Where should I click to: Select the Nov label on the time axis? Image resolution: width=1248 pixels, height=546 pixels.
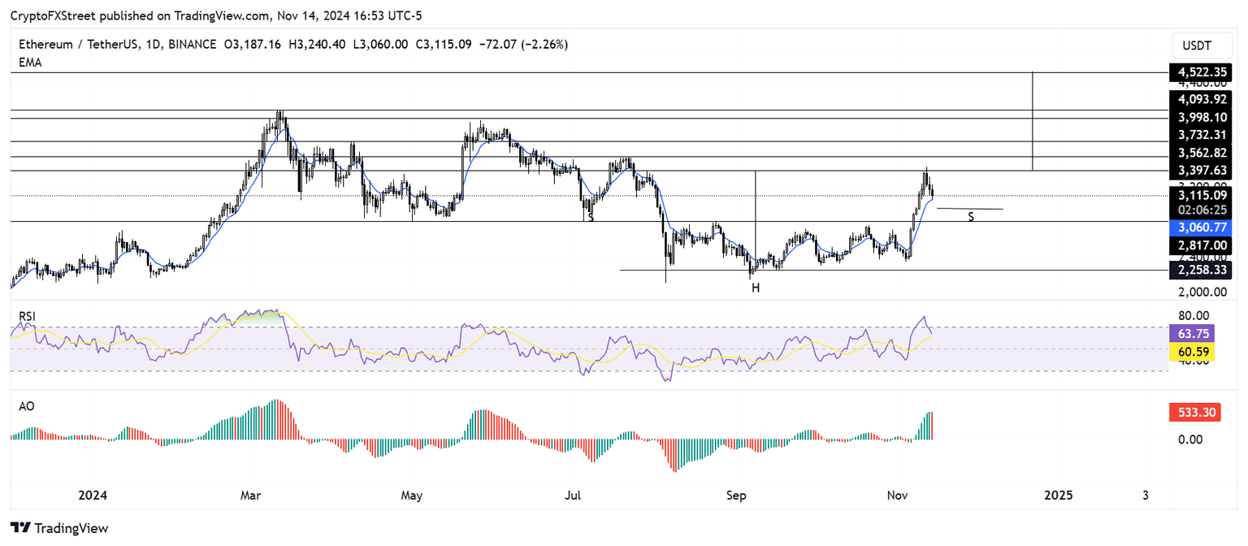click(x=897, y=495)
